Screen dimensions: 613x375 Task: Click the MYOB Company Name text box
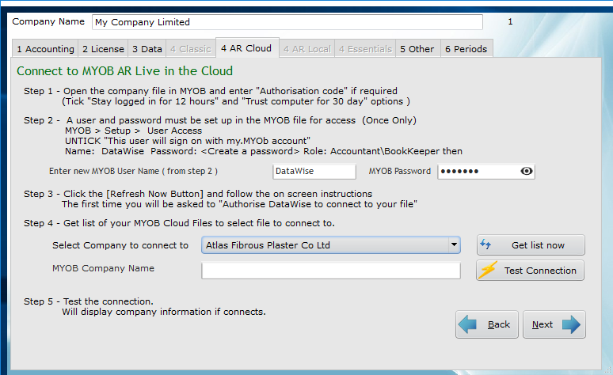(331, 271)
